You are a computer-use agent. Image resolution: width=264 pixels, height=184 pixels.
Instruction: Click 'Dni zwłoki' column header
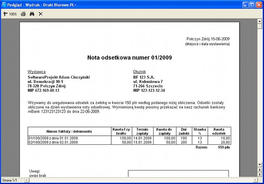point(184,132)
